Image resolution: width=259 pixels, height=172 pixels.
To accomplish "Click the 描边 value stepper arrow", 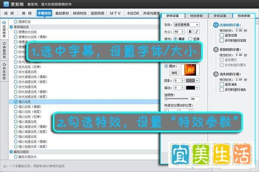I will tap(182, 88).
